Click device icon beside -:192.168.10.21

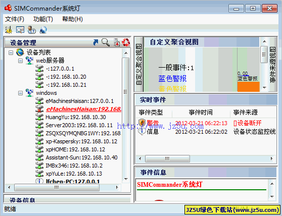coord(39,85)
